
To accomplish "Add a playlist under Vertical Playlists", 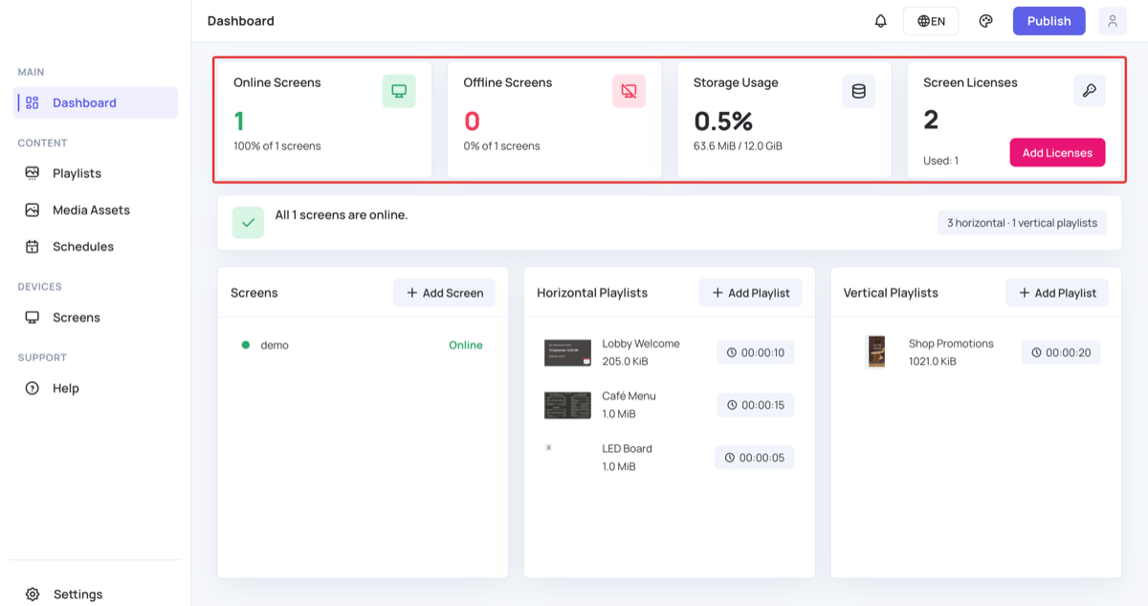I will (x=1057, y=293).
